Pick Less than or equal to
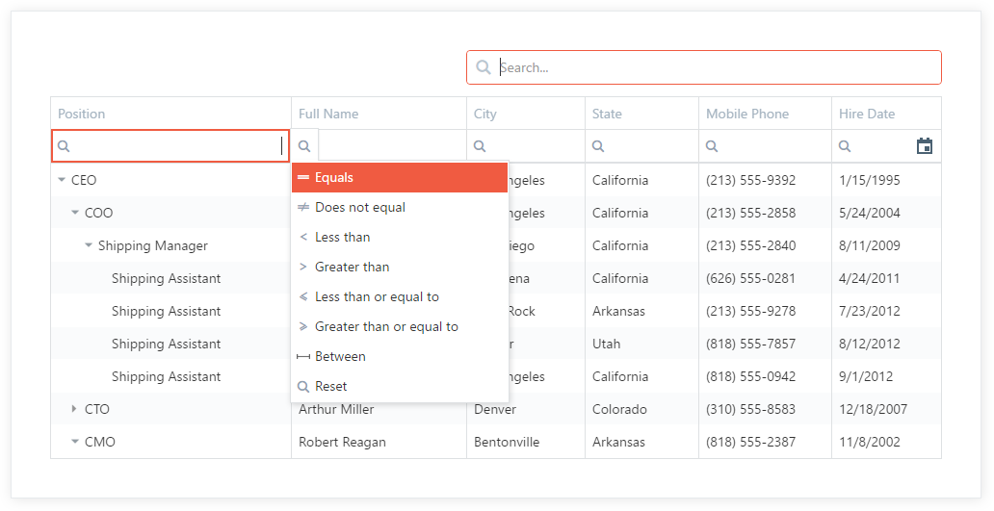 pos(400,297)
